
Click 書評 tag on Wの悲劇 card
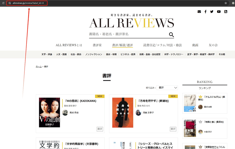pyautogui.click(x=100, y=129)
